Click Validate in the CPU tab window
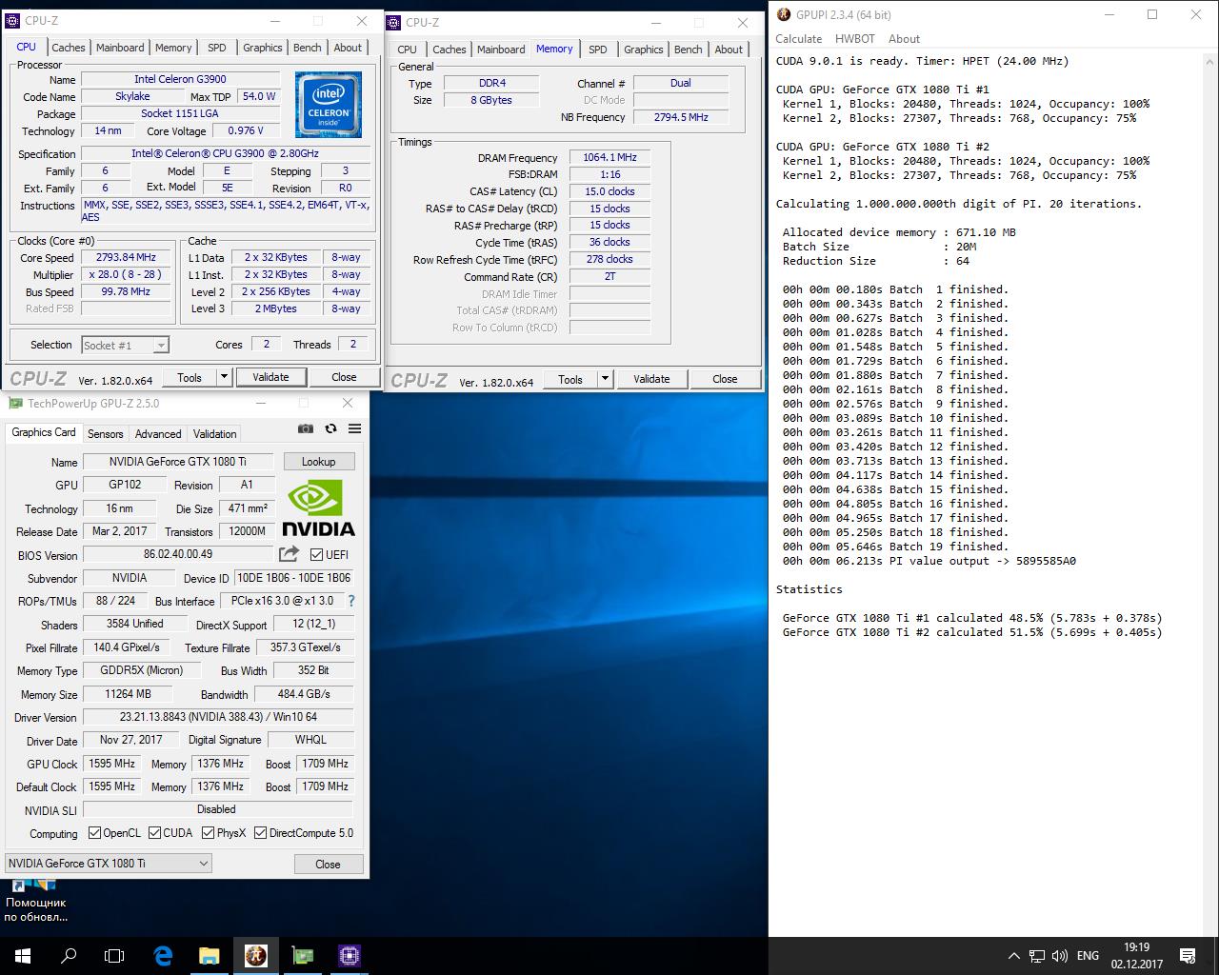Image resolution: width=1219 pixels, height=975 pixels. [x=270, y=377]
